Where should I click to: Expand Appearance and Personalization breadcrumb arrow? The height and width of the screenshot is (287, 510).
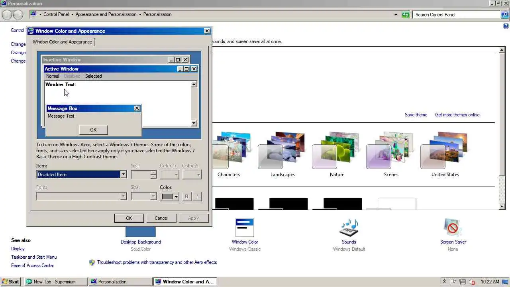pyautogui.click(x=140, y=14)
